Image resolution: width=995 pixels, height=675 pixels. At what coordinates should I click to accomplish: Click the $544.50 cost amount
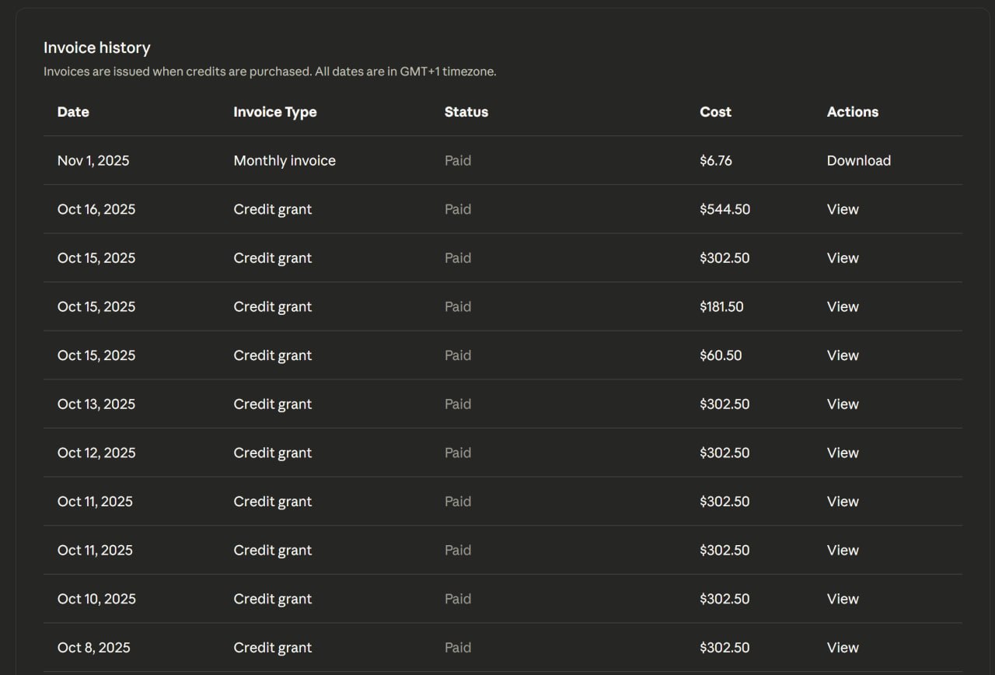pos(724,209)
